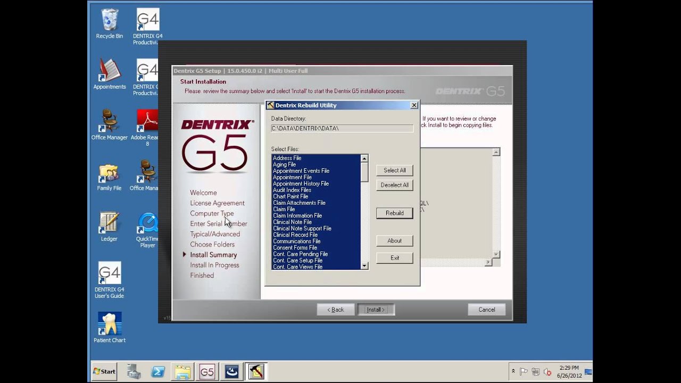Select Consent Forms File entry
The width and height of the screenshot is (681, 383).
[x=316, y=247]
